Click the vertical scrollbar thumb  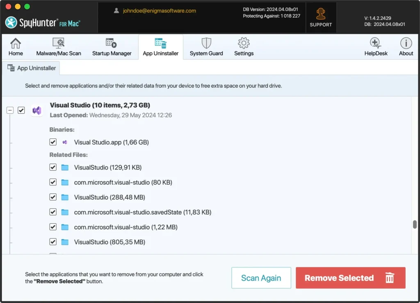pyautogui.click(x=415, y=224)
